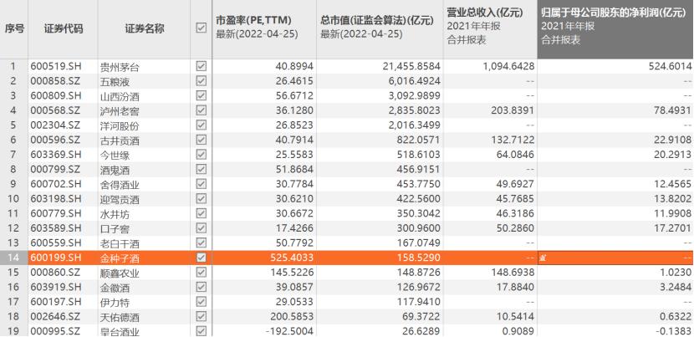Click stock code 000858.SZ

pyautogui.click(x=56, y=81)
